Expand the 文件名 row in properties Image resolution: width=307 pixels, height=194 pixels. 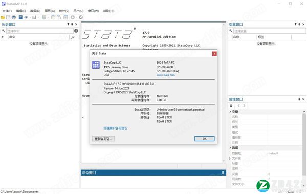[x=230, y=158]
